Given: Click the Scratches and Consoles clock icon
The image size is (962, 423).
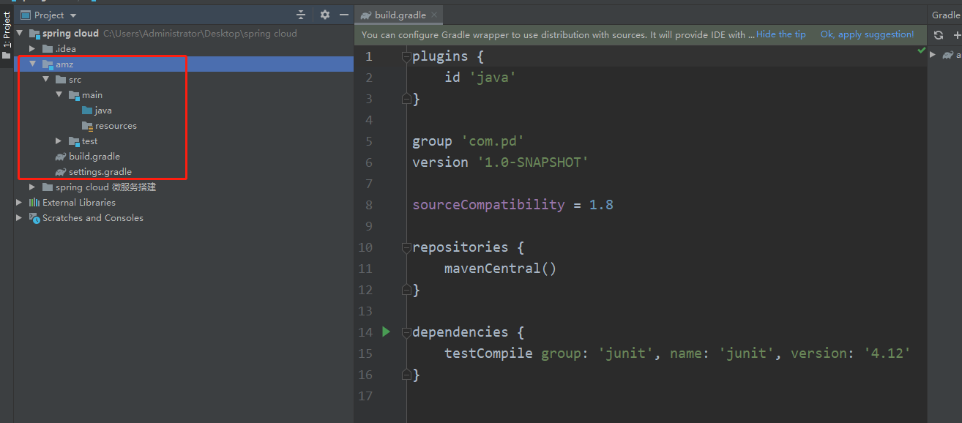Looking at the screenshot, I should tap(34, 218).
